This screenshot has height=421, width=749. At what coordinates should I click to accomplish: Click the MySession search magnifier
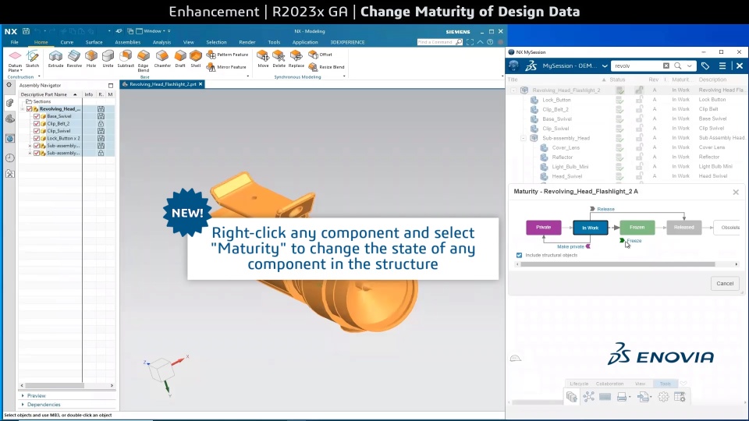tap(678, 65)
